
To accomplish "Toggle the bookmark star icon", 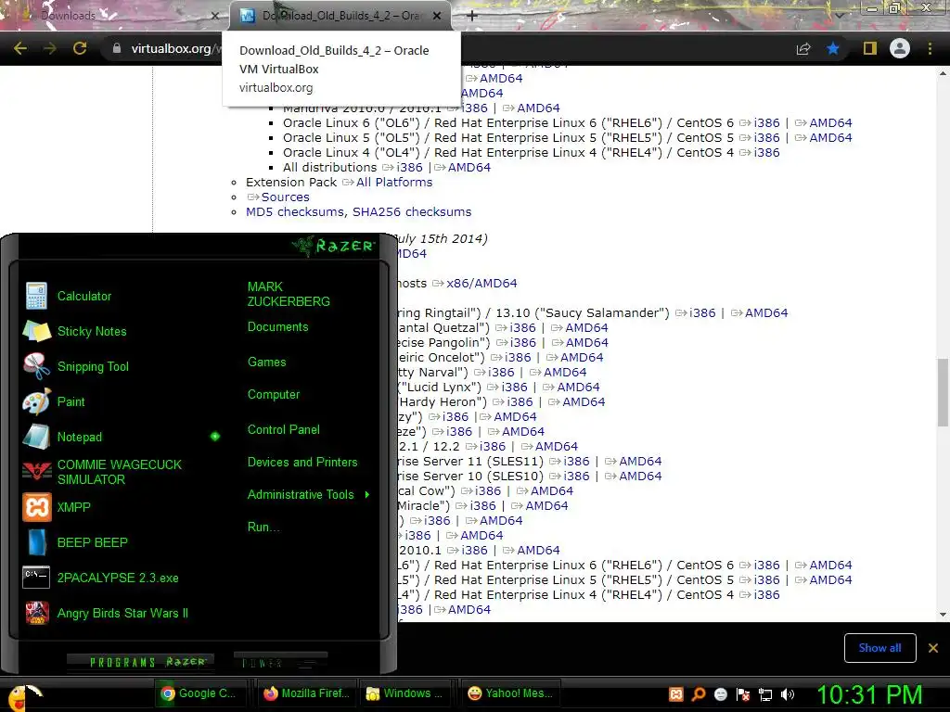I will [833, 48].
